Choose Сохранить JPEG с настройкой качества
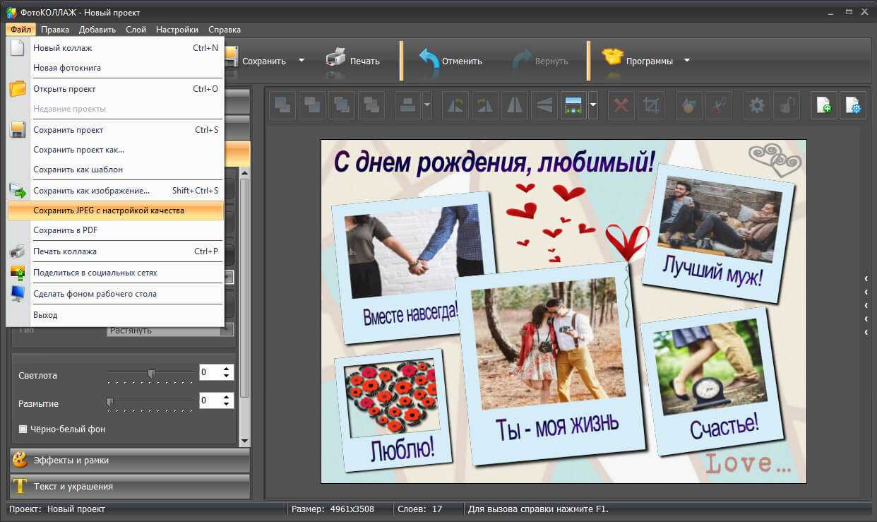Image resolution: width=877 pixels, height=522 pixels. (x=109, y=210)
